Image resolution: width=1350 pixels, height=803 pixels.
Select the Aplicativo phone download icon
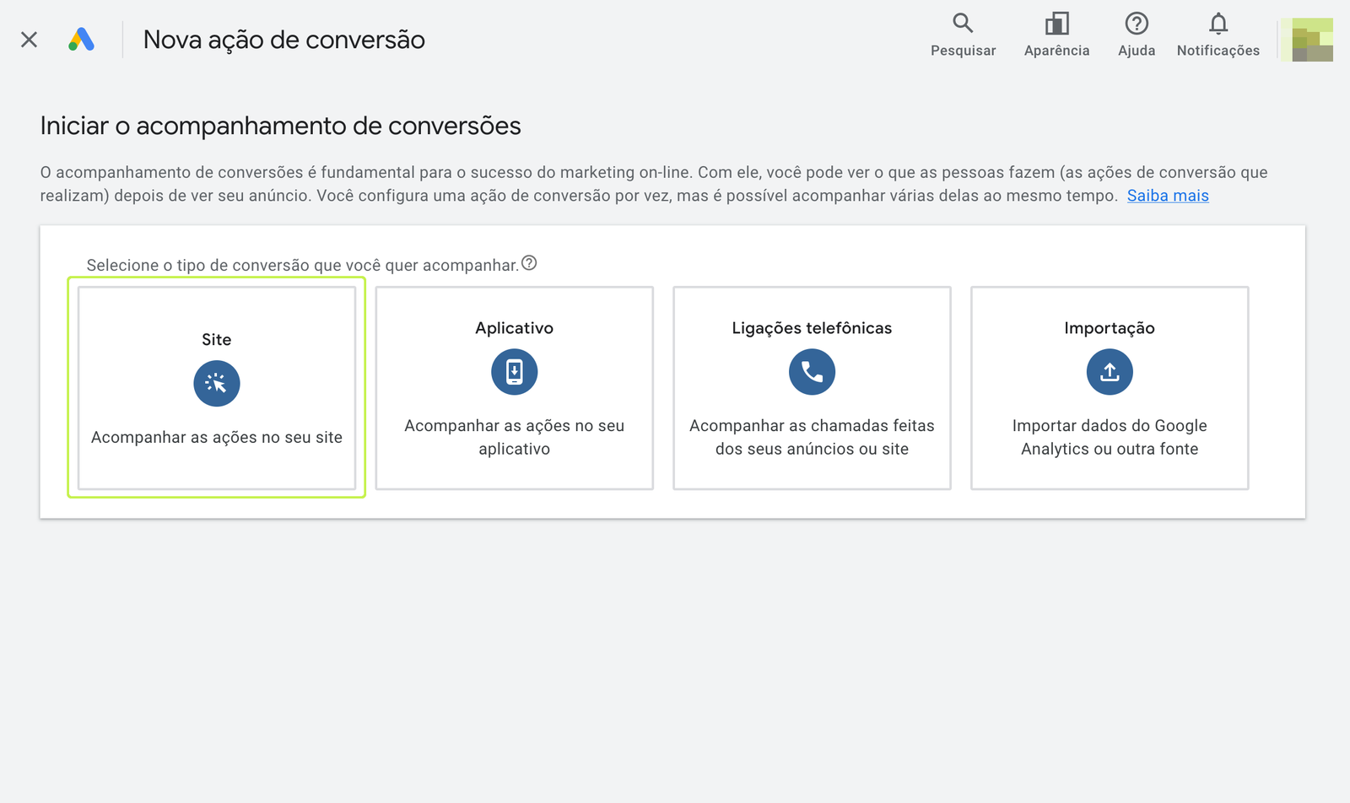point(515,372)
